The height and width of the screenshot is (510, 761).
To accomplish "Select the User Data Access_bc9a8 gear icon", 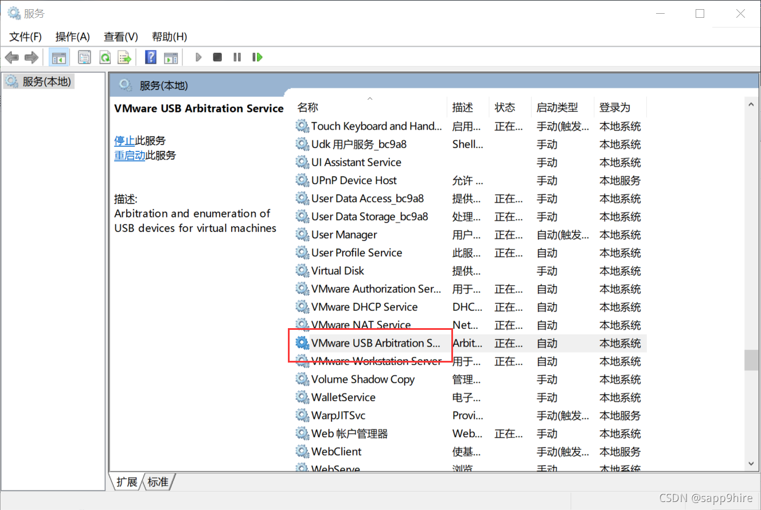I will (x=302, y=198).
